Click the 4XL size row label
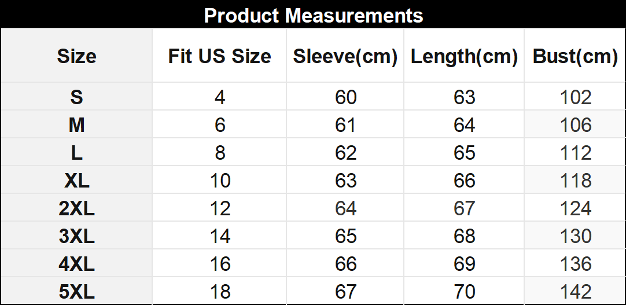The width and height of the screenshot is (626, 305). tap(76, 264)
